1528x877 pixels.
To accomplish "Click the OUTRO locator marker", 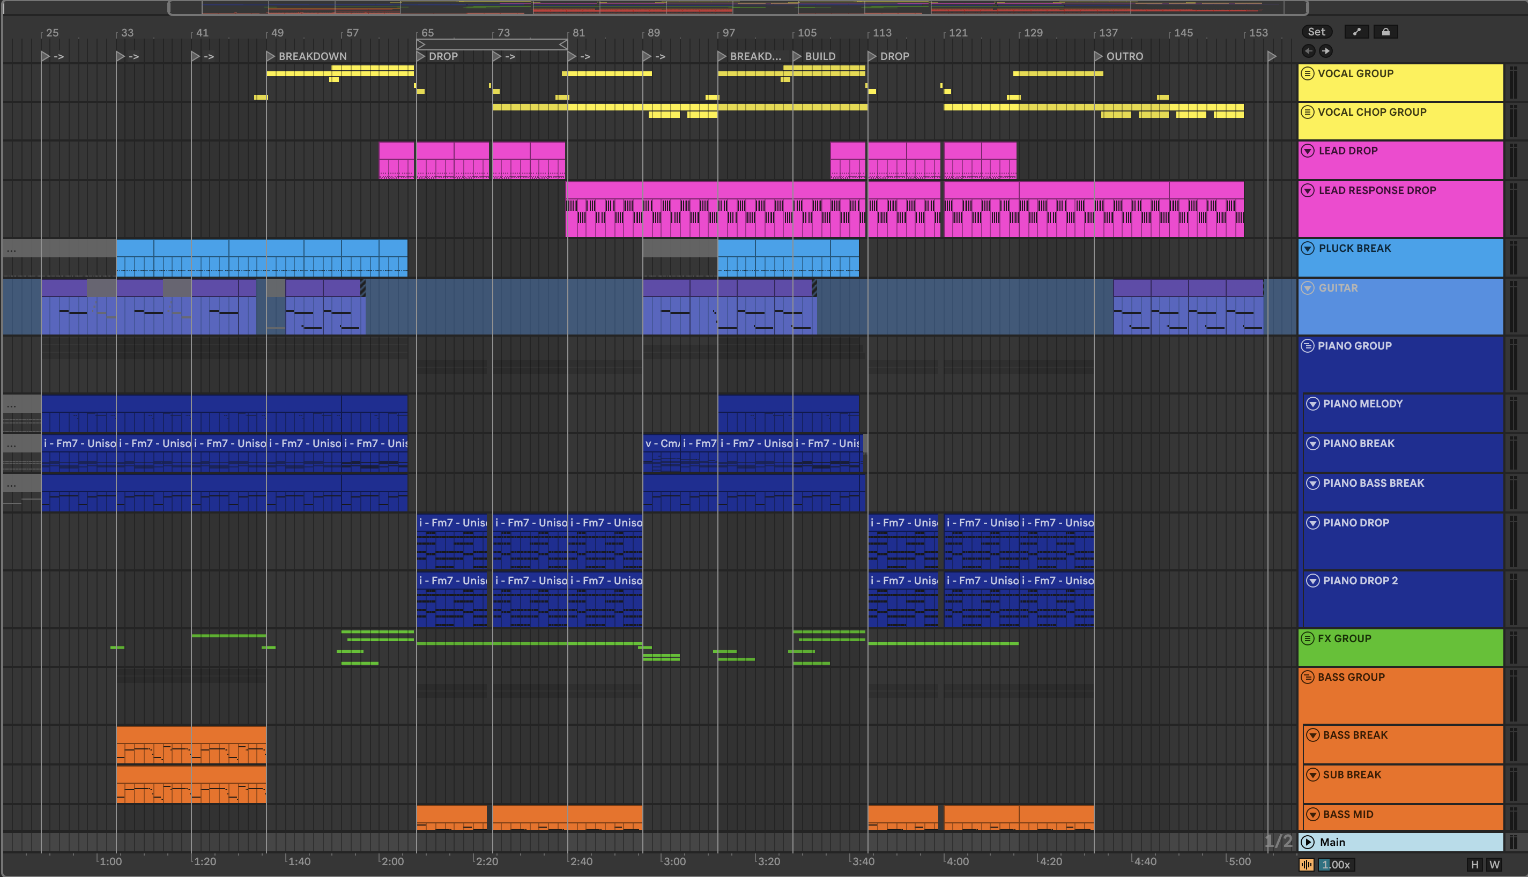I will (x=1099, y=56).
